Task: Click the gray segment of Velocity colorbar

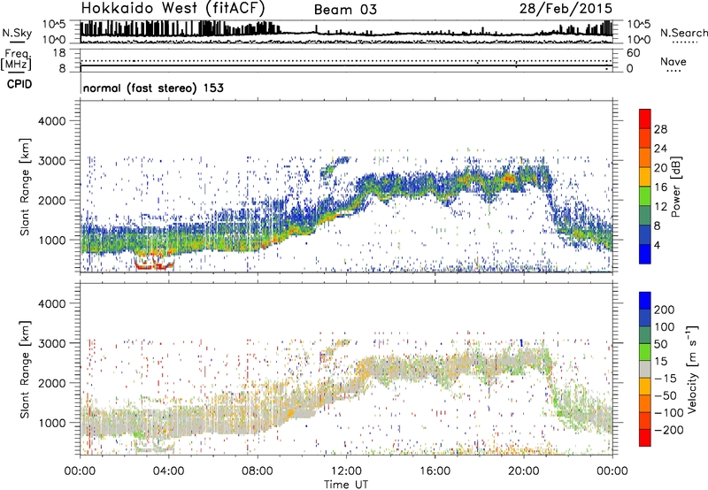Action: coord(645,369)
